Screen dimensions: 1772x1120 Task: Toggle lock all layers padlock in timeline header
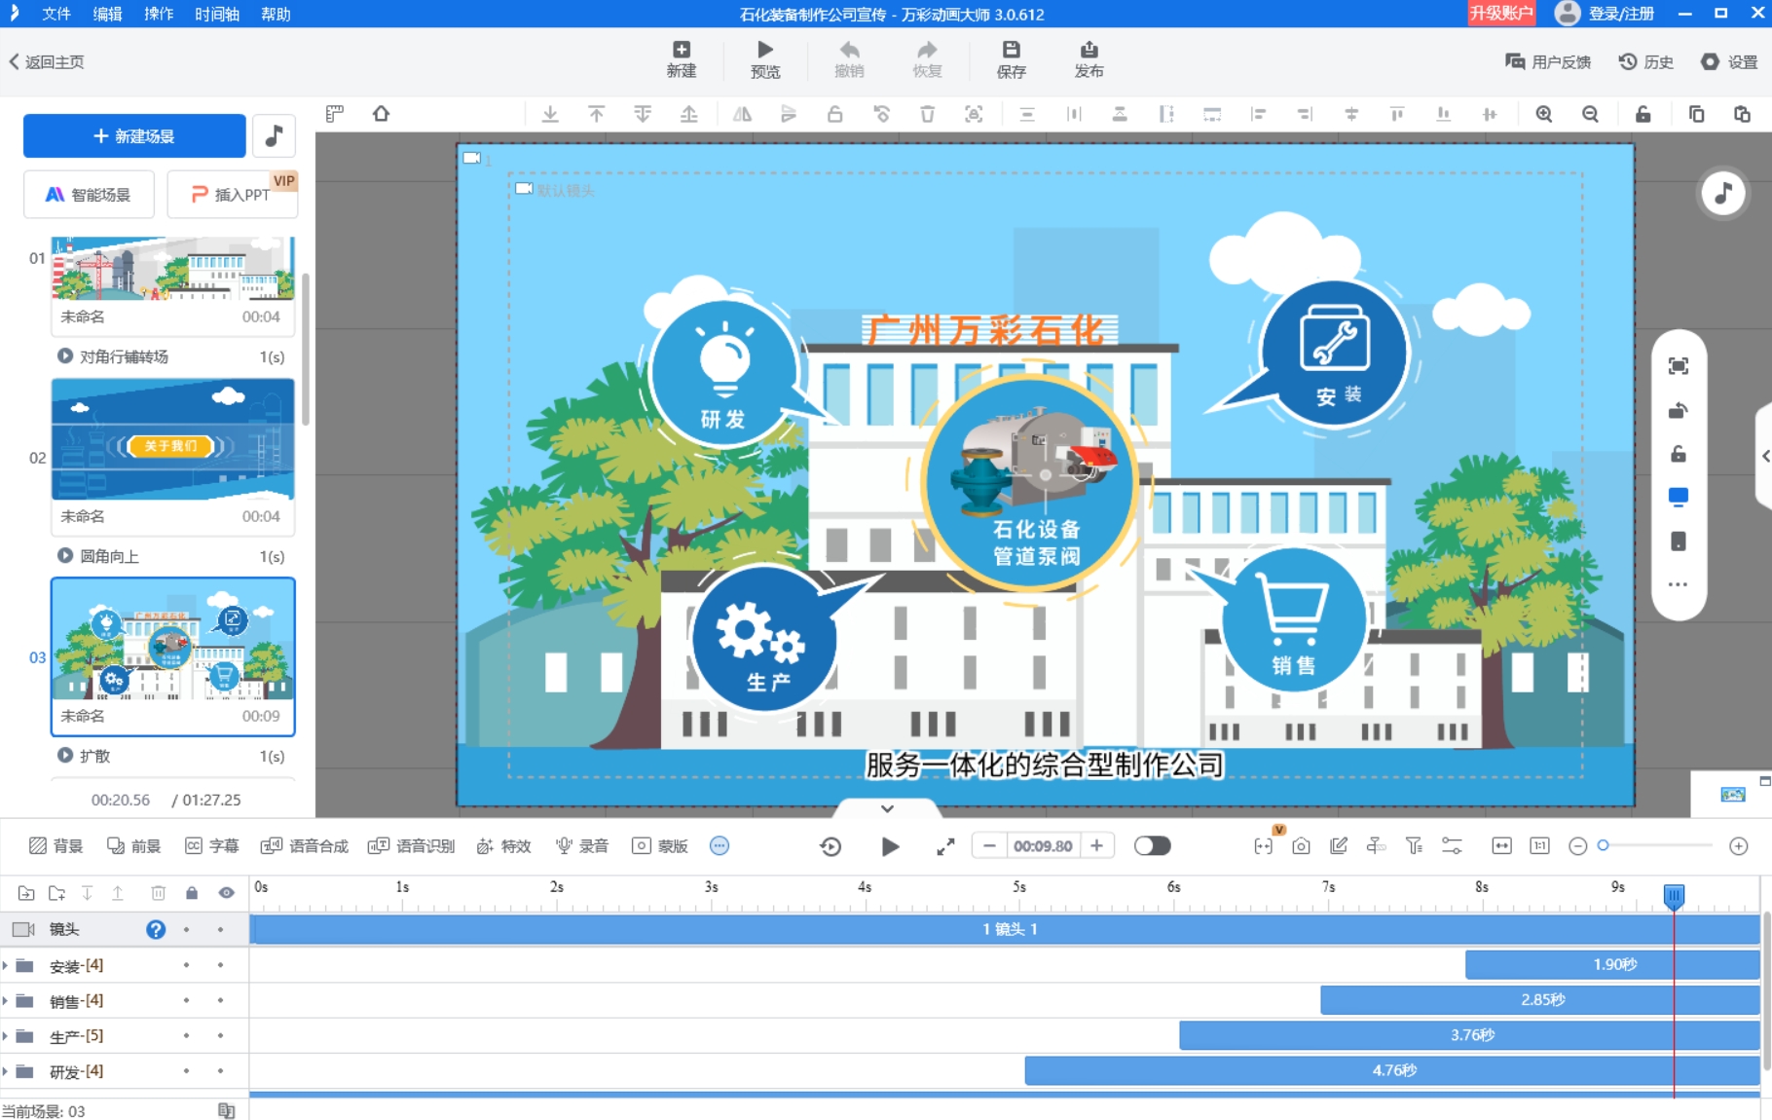pos(192,893)
